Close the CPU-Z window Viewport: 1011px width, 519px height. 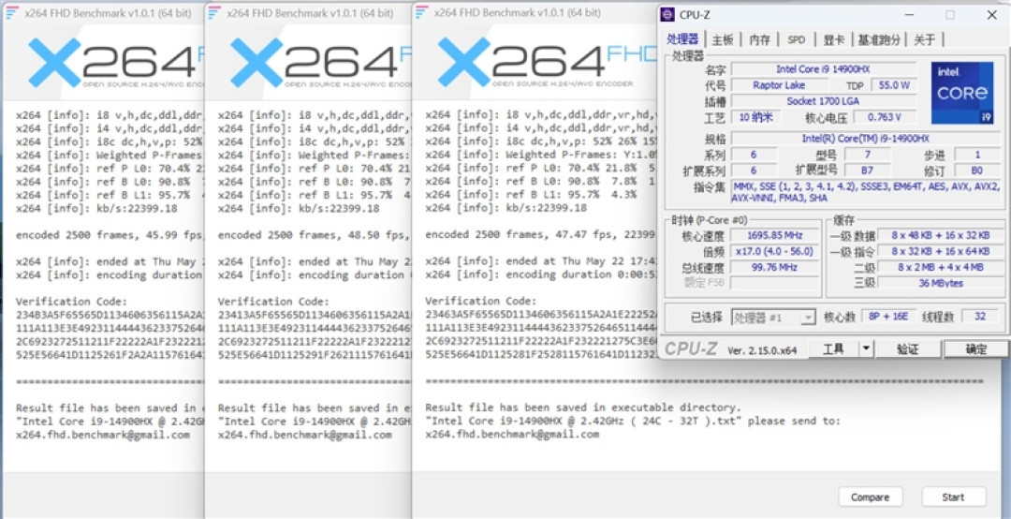tap(992, 15)
